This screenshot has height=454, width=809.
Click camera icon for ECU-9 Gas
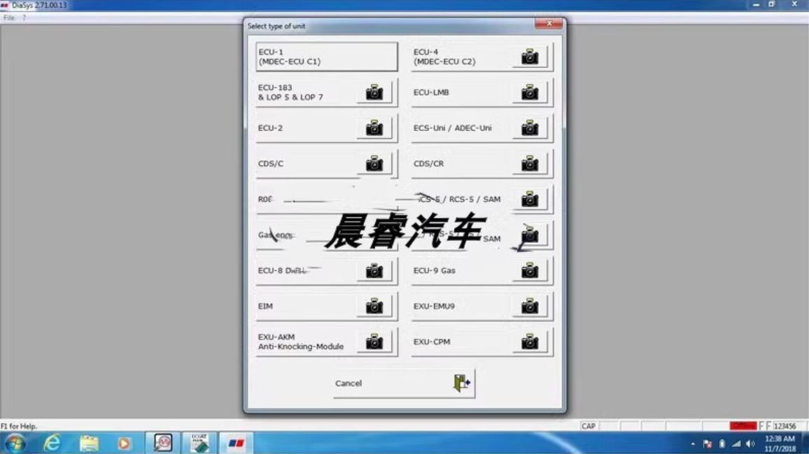[x=530, y=270]
